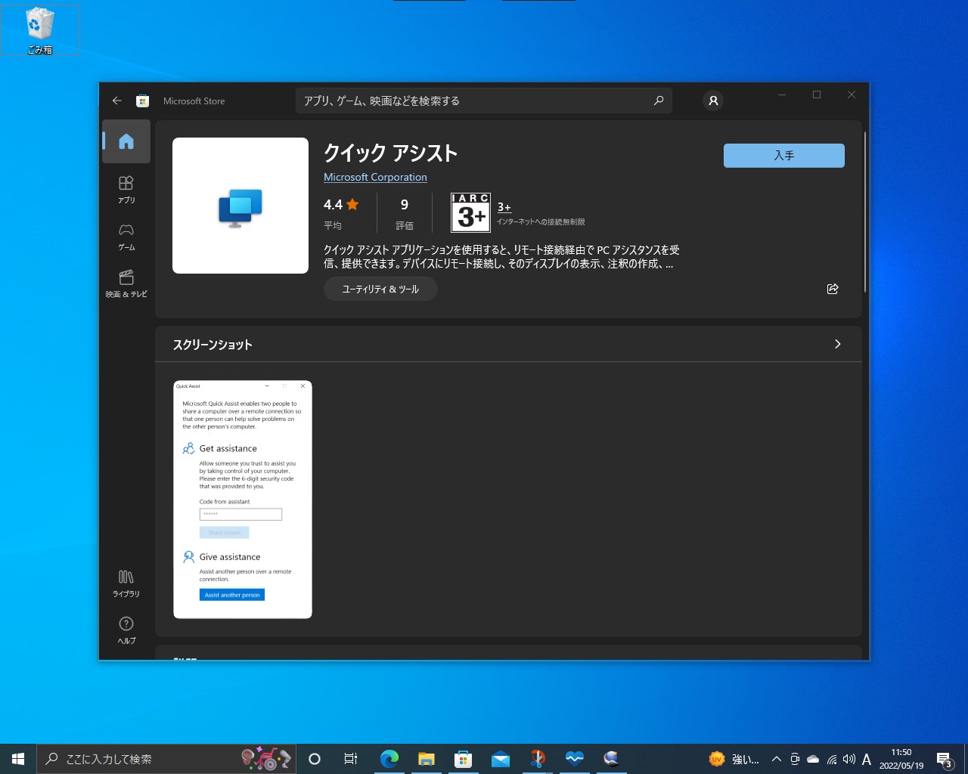968x774 pixels.
Task: Launch Microsoft Edge from the taskbar
Action: (389, 759)
